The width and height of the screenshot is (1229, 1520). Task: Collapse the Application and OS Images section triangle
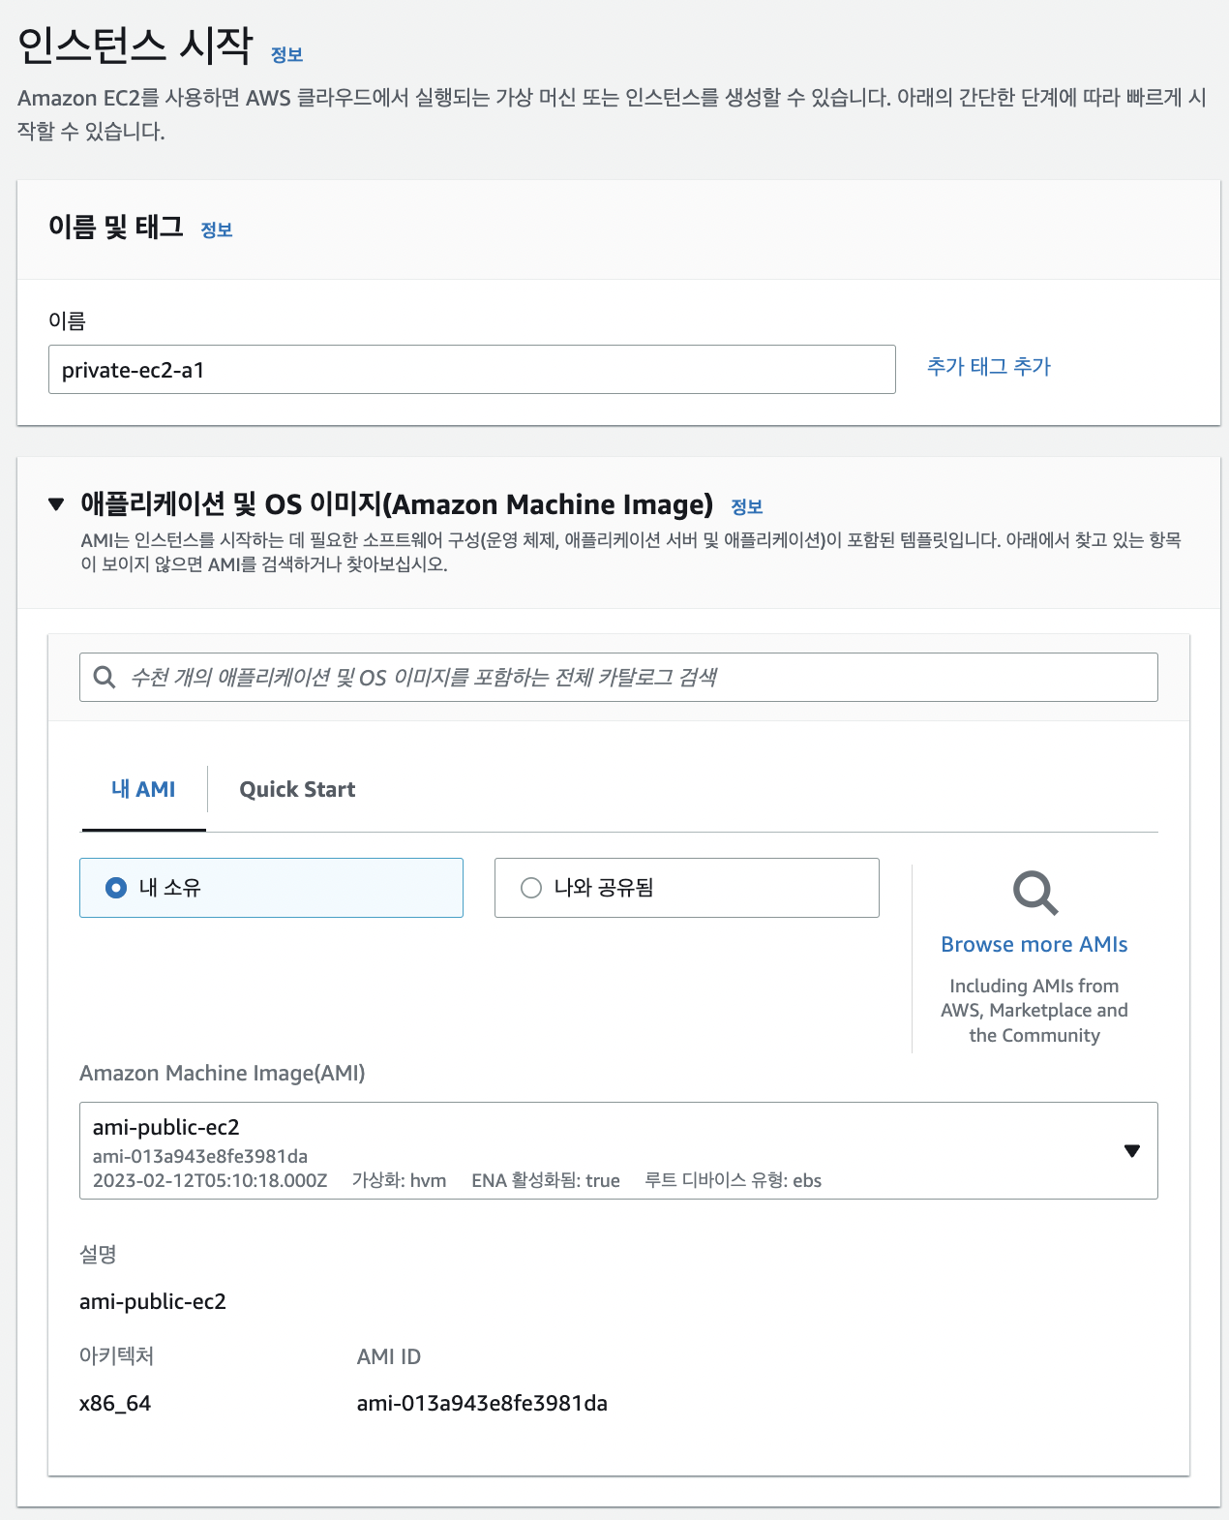point(56,504)
